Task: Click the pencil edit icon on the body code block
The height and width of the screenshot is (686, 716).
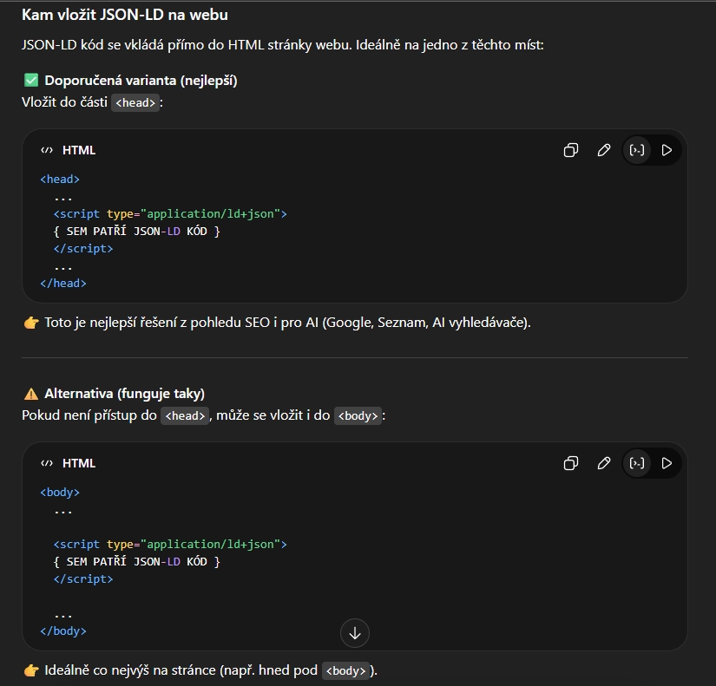Action: coord(604,463)
